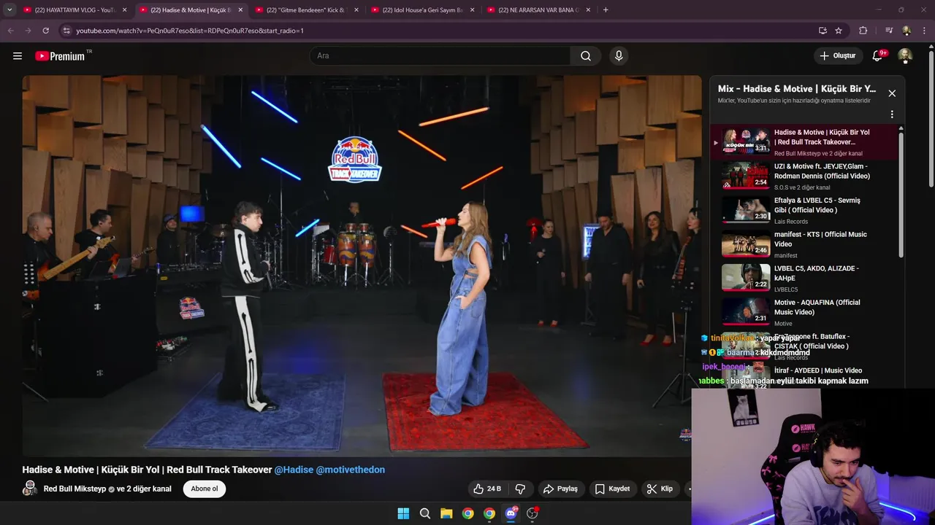Play UZI & Motive Rodman Dennis from playlist
This screenshot has height=525, width=935.
coord(804,176)
